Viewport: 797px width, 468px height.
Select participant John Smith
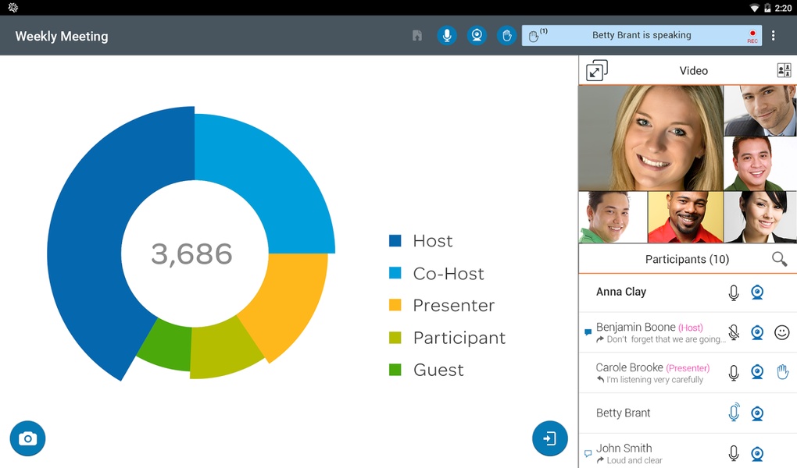tap(624, 448)
